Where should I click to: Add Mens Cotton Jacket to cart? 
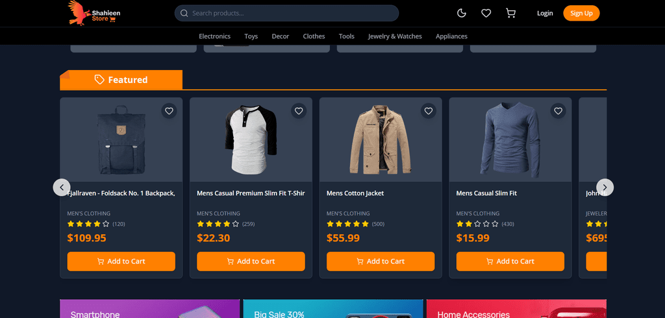[381, 261]
